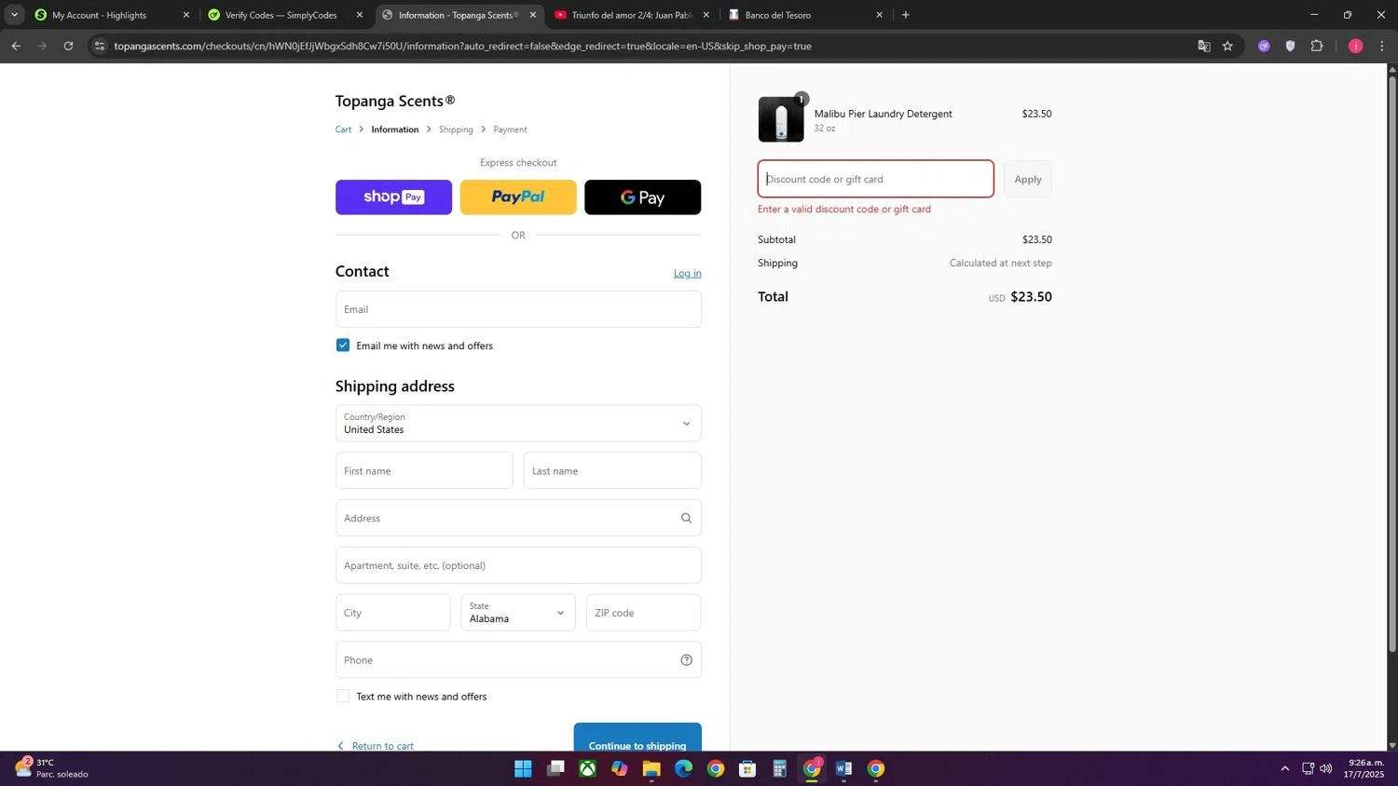Close the Banco del Tesoro tab
Viewport: 1398px width, 786px height.
coord(879,15)
